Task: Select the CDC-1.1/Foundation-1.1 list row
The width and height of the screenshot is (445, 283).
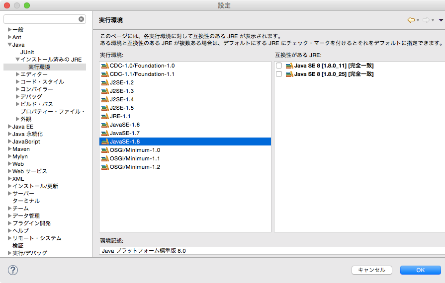Action: tap(185, 74)
